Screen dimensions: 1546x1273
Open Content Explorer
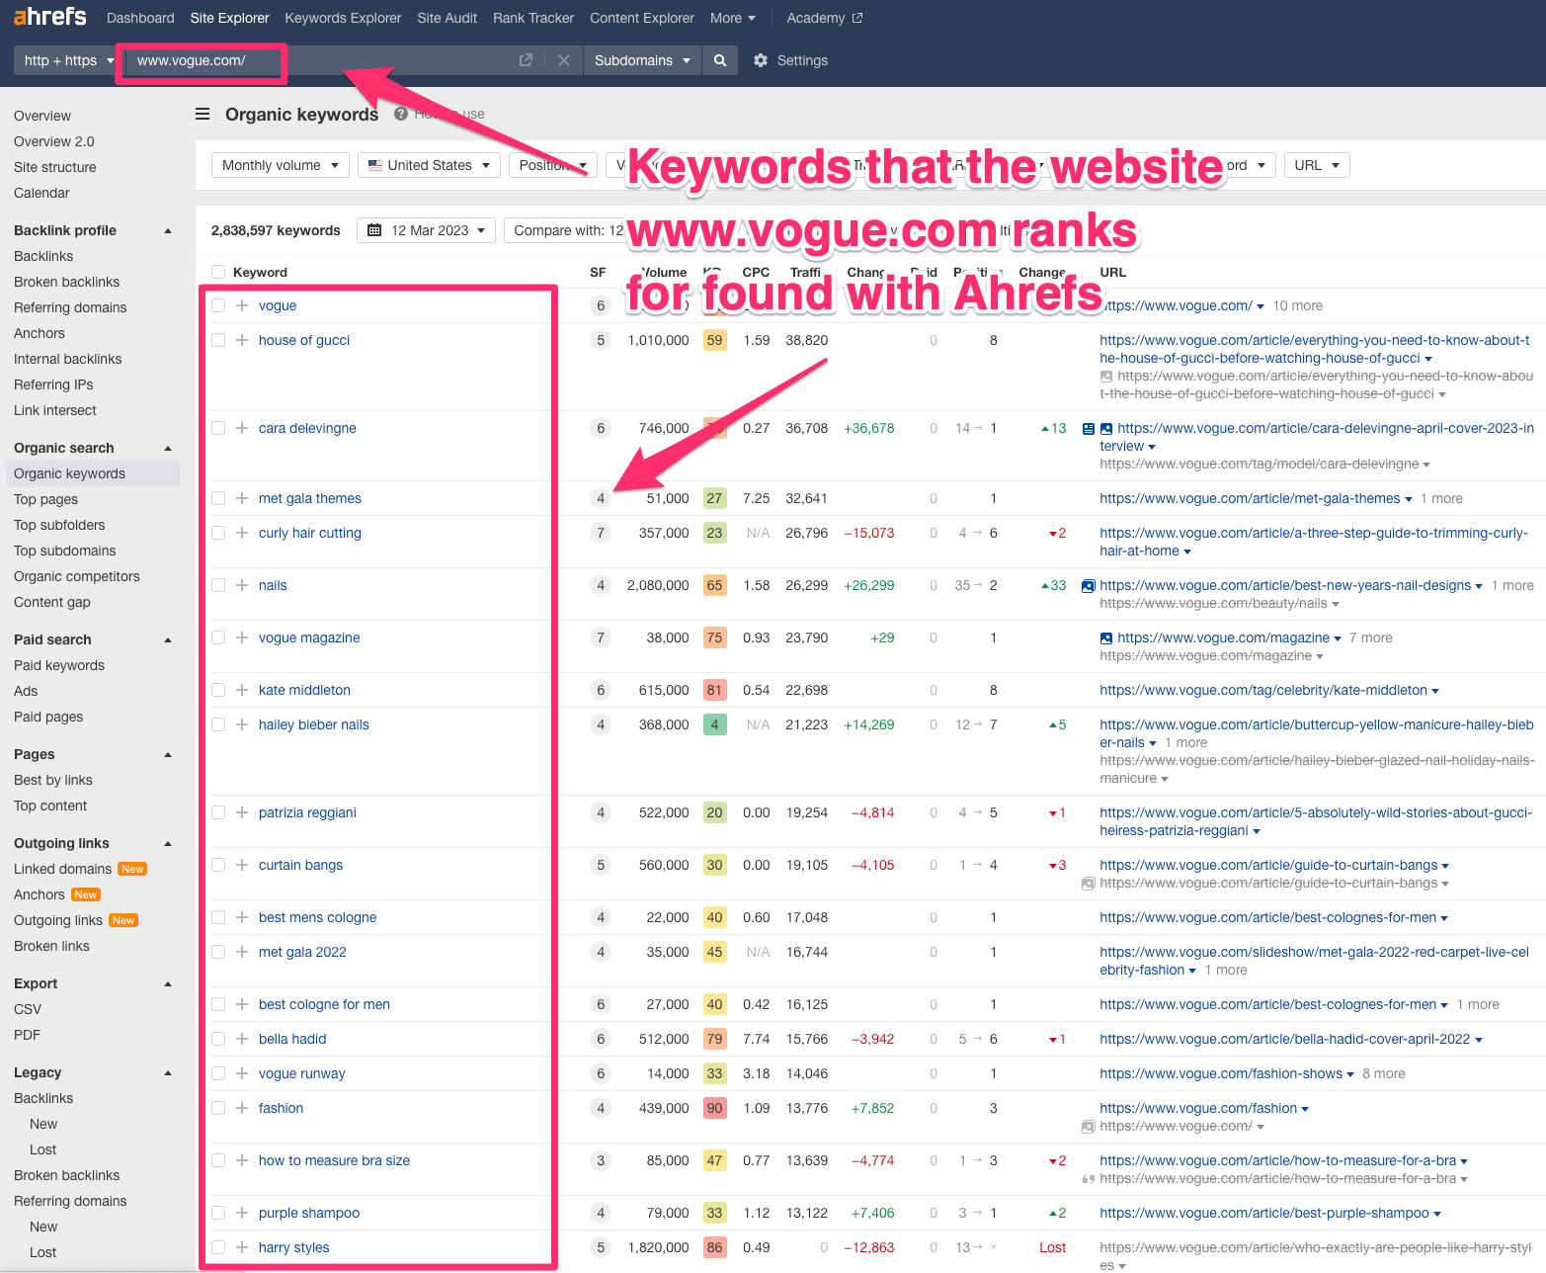tap(642, 18)
